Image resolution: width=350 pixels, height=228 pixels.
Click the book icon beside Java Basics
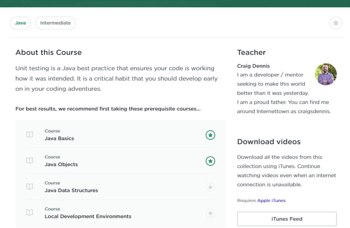tap(30, 135)
